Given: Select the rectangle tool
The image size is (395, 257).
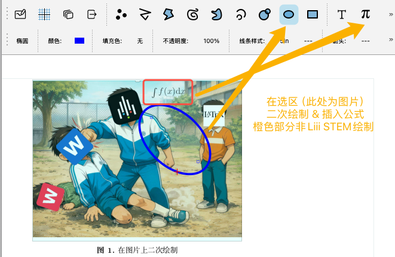Looking at the screenshot, I should coord(313,14).
